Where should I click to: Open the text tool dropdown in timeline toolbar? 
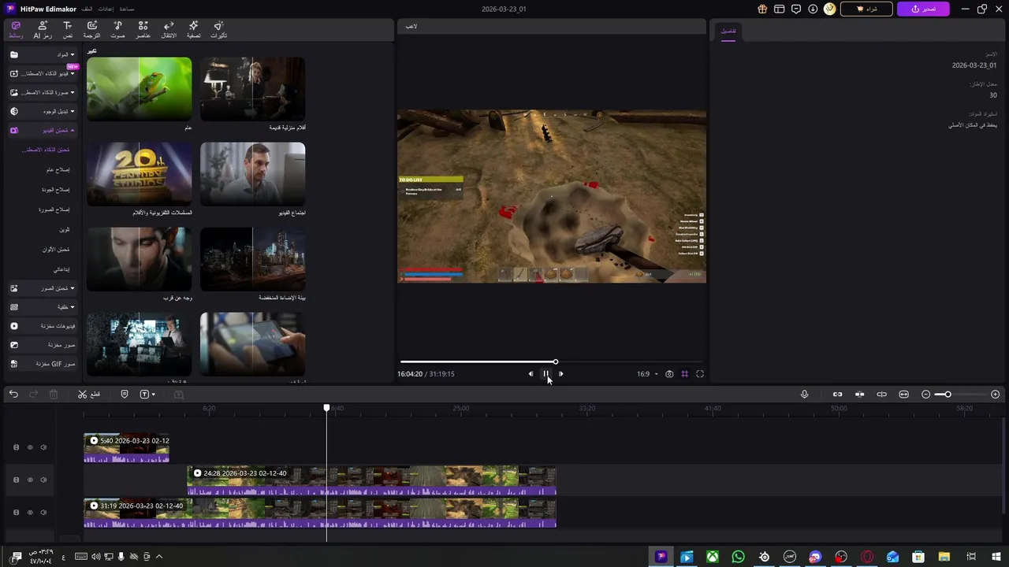tap(147, 394)
